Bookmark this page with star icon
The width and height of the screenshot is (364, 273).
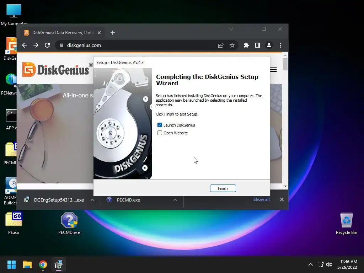click(232, 45)
